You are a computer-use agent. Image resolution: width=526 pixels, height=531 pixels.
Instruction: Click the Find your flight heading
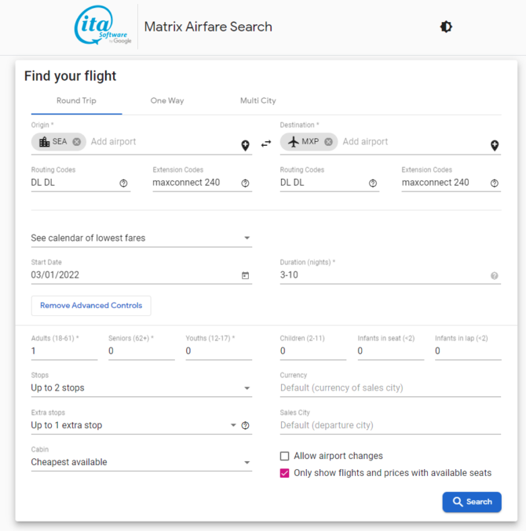pos(70,76)
